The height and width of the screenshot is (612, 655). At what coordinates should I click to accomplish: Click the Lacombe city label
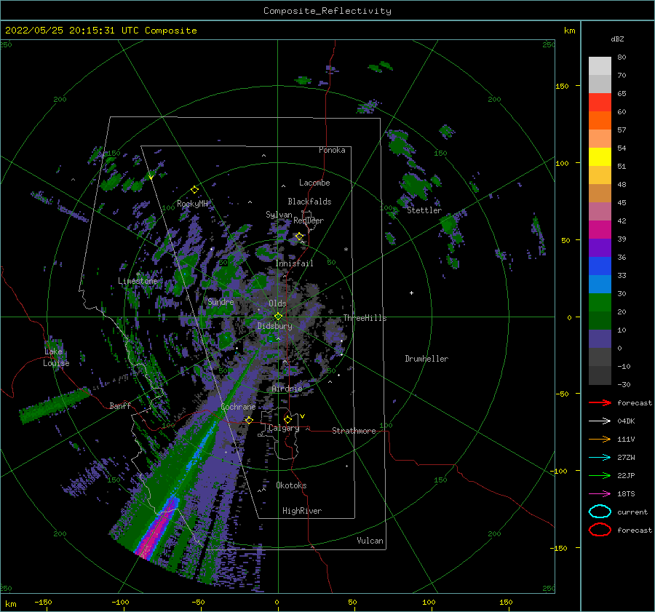pyautogui.click(x=314, y=183)
